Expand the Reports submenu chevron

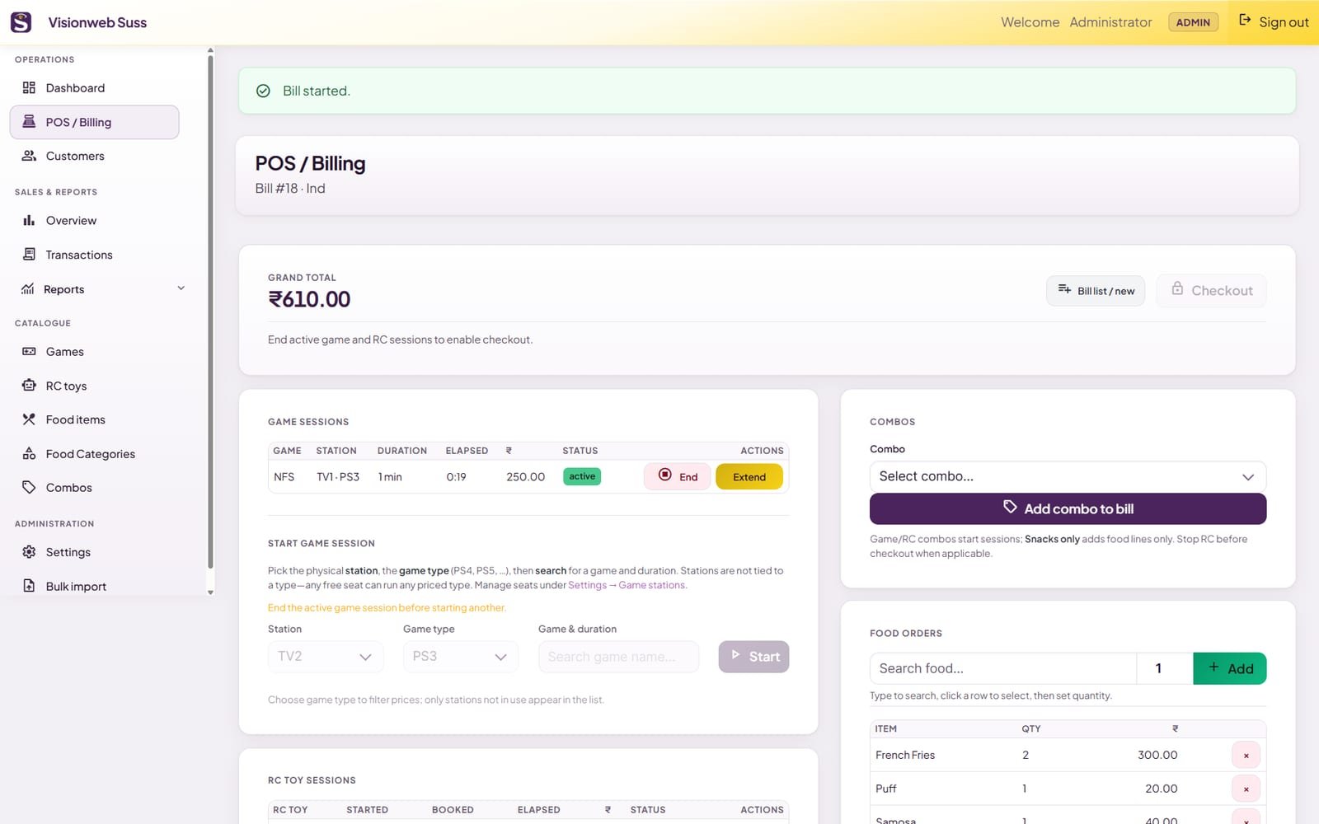[x=181, y=288]
